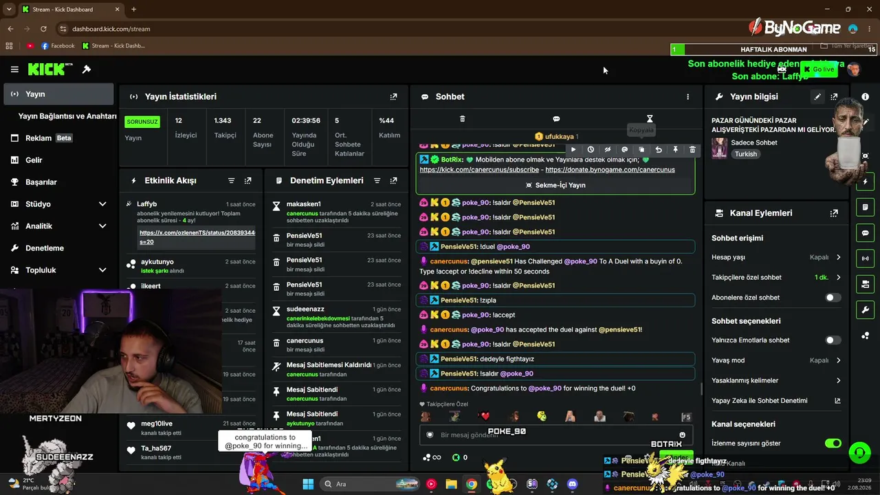Open Başarılar in the sidebar
This screenshot has width=880, height=495.
58,182
